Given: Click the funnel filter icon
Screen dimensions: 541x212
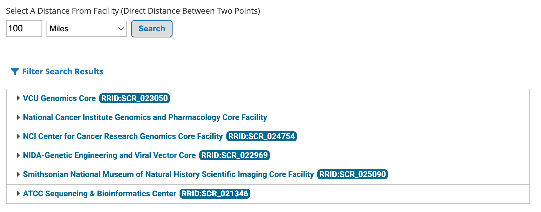Looking at the screenshot, I should click(x=15, y=72).
